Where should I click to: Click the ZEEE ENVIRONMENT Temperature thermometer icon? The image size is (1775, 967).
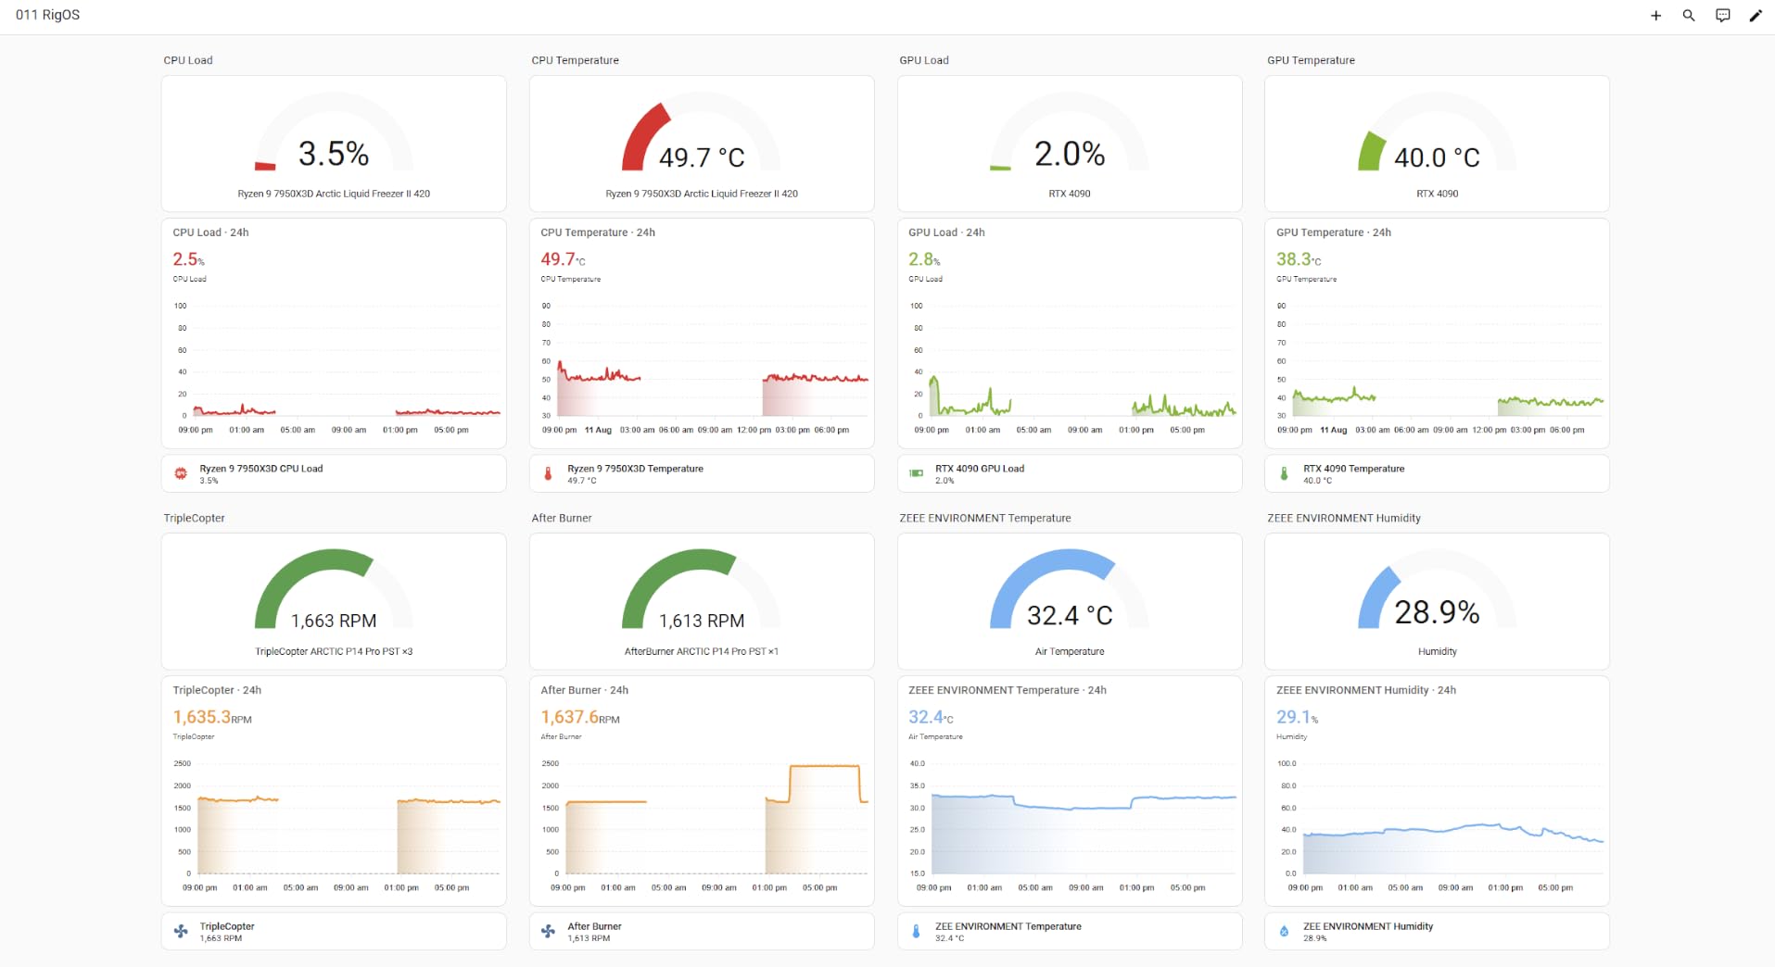[916, 931]
